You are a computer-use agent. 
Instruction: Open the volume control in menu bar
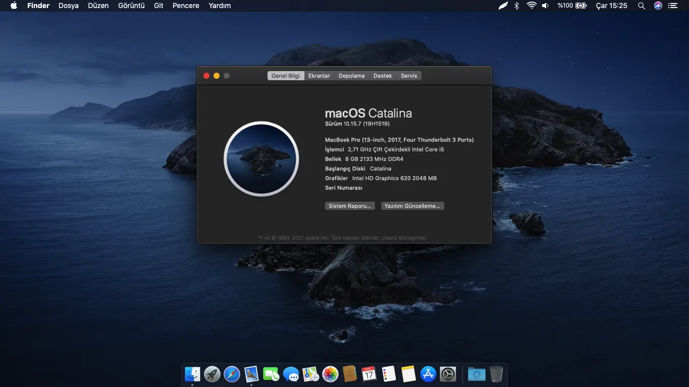click(545, 6)
